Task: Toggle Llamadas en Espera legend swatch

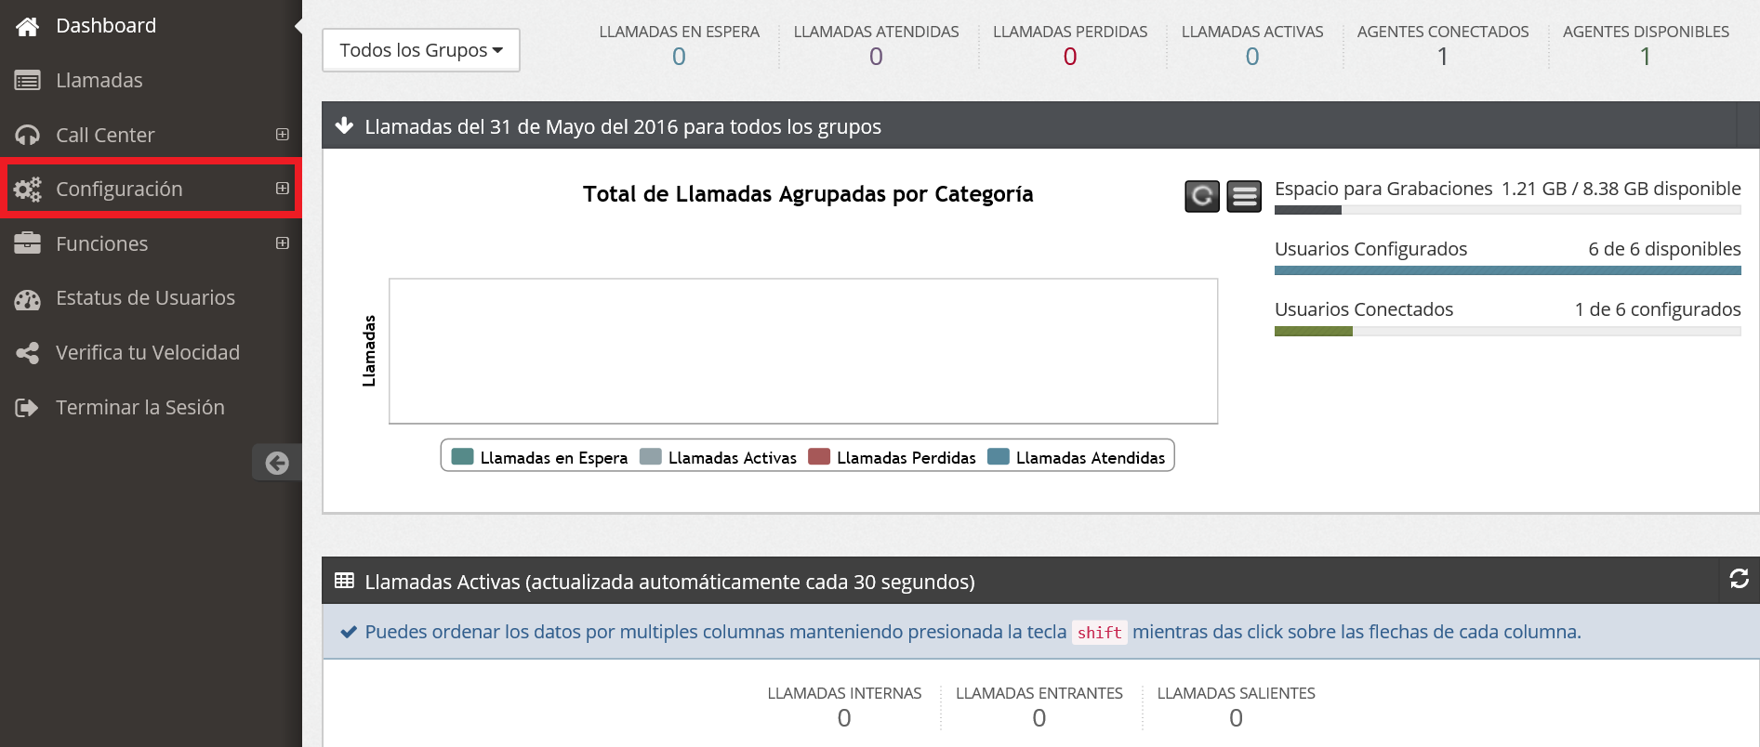Action: click(462, 456)
